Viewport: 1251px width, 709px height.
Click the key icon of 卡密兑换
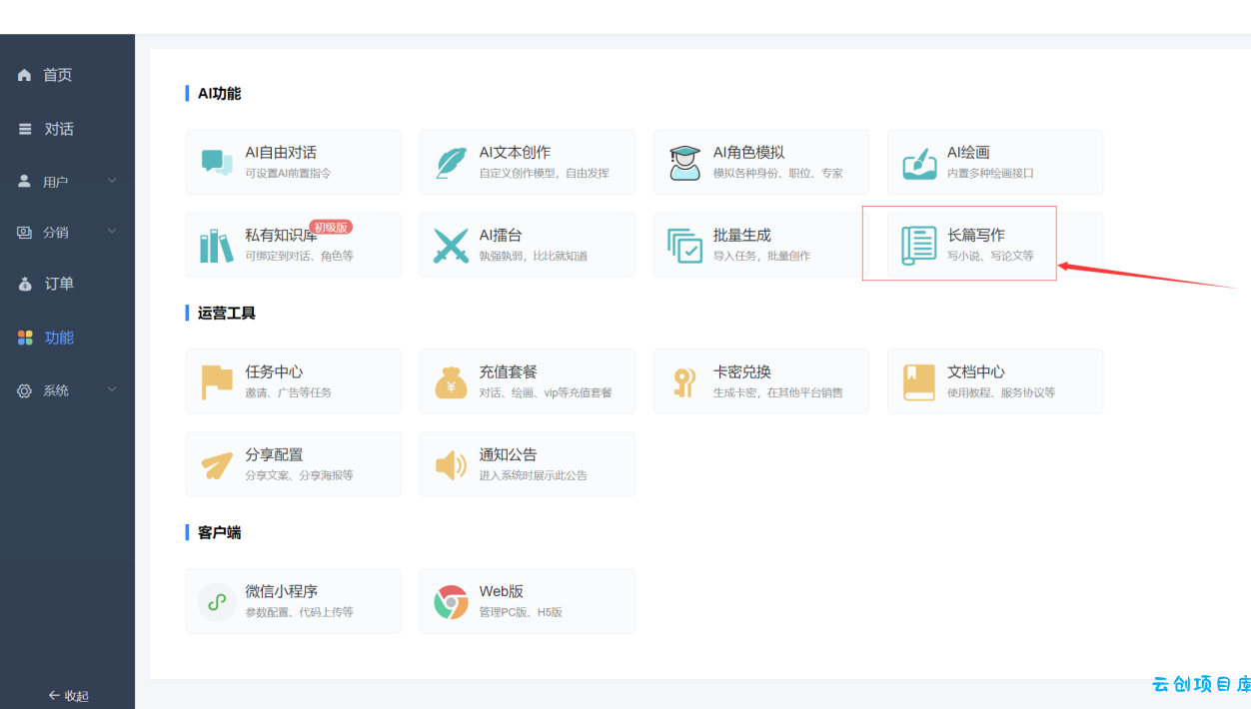pyautogui.click(x=684, y=381)
